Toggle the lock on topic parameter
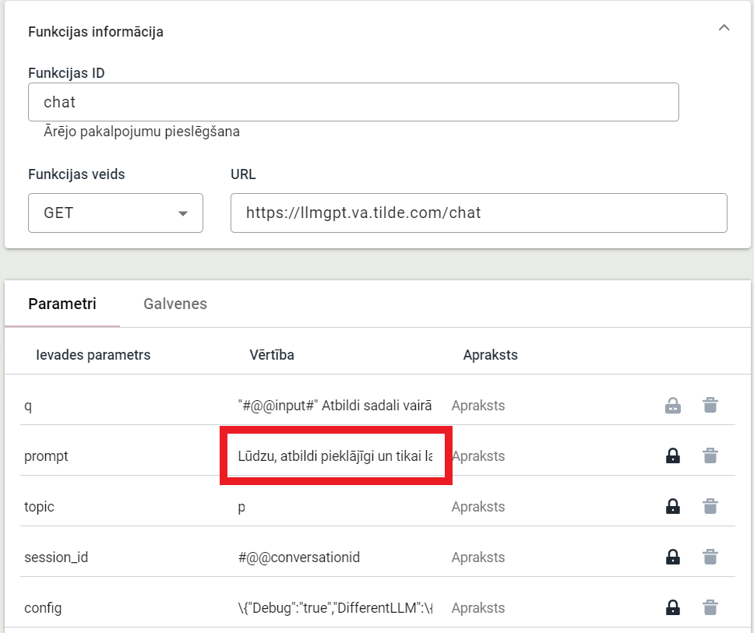 click(x=673, y=507)
